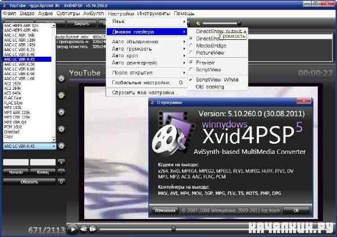Play the video preview

72,229
